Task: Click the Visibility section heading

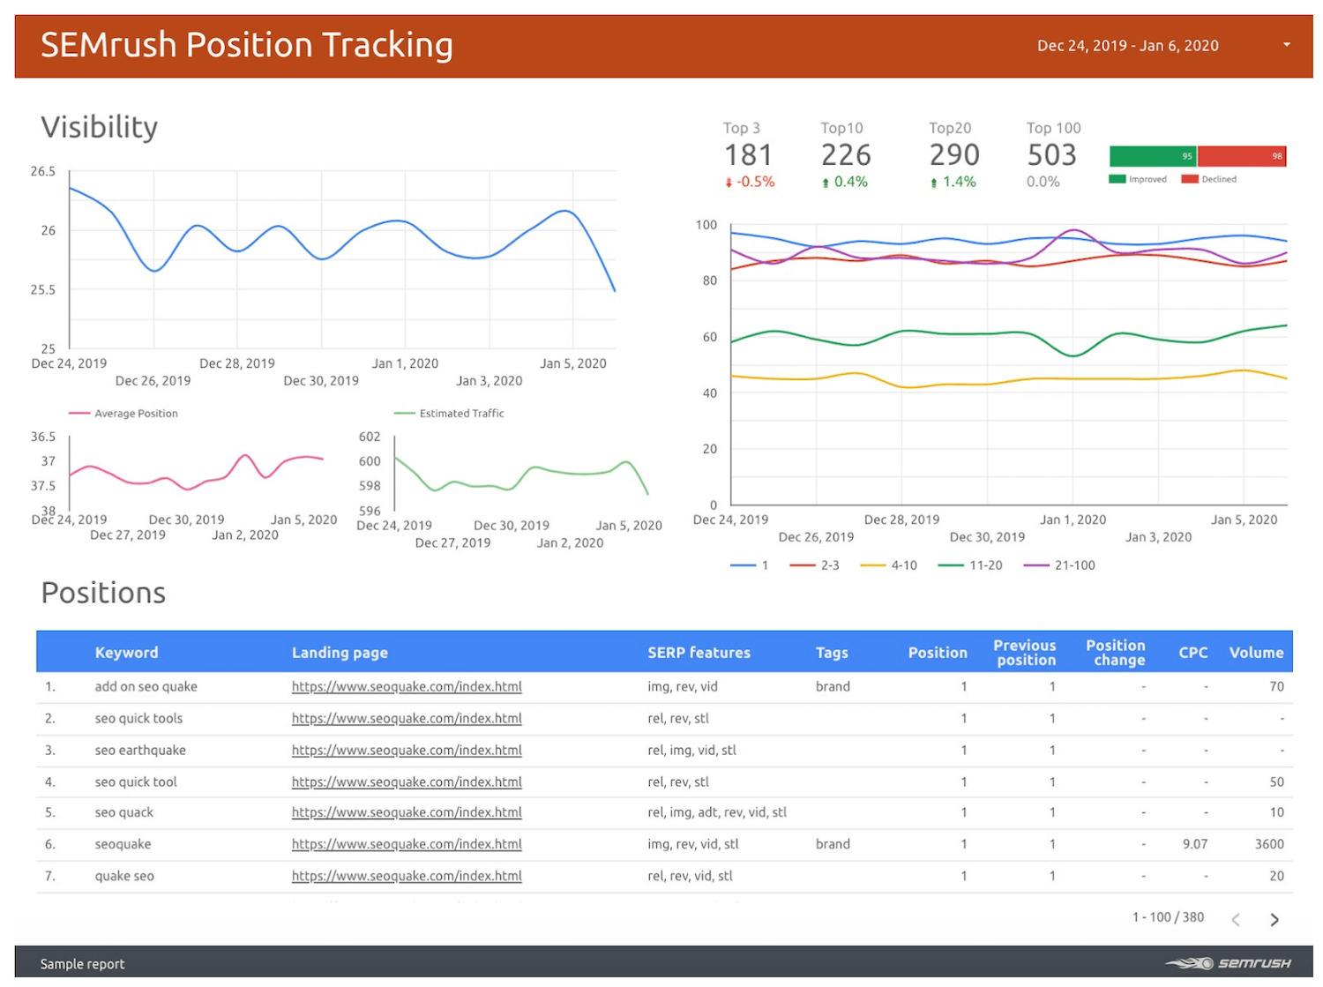Action: coord(99,127)
